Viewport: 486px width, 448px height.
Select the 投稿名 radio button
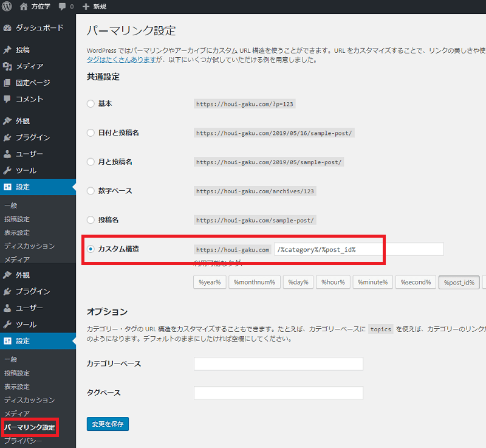click(91, 220)
